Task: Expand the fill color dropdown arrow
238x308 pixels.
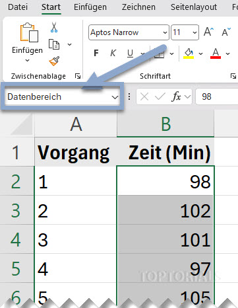Action: (x=200, y=54)
